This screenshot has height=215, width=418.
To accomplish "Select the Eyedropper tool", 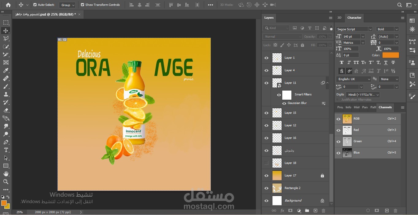I will (x=6, y=70).
